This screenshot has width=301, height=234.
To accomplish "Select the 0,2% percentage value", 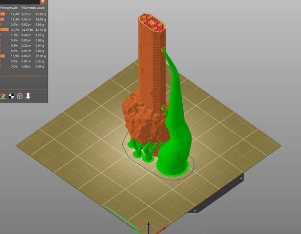I will [x=15, y=45].
